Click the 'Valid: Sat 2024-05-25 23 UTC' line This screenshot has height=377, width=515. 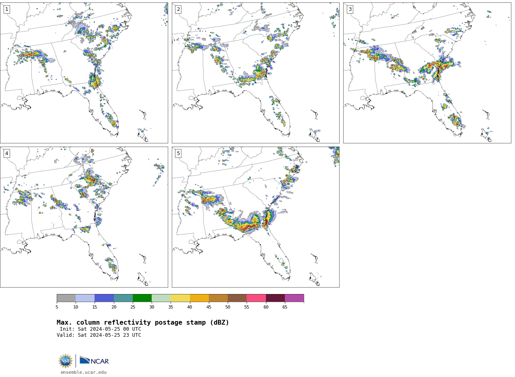99,335
